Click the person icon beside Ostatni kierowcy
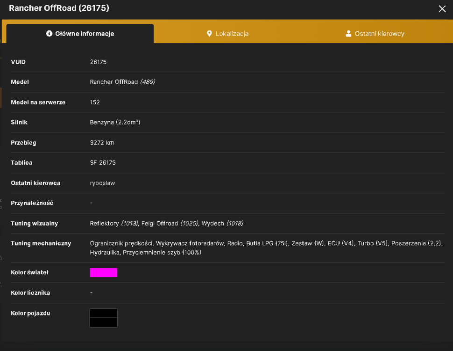The height and width of the screenshot is (351, 453). pyautogui.click(x=348, y=34)
